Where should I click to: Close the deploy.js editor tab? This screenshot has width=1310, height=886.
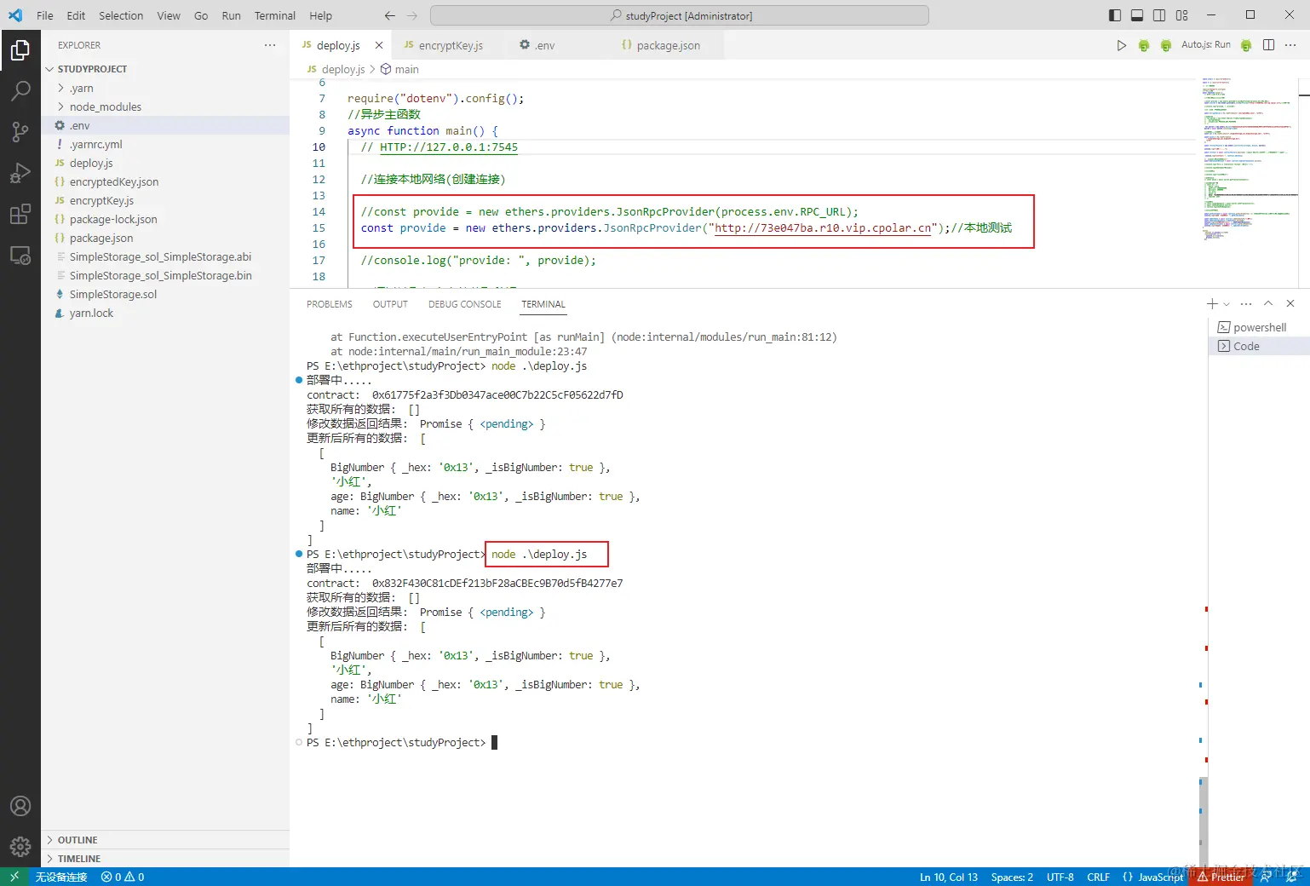379,45
